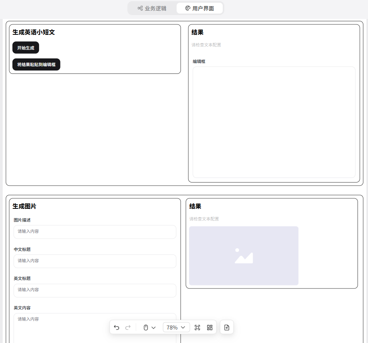
Task: Click the 编辑框 label
Action: point(199,61)
